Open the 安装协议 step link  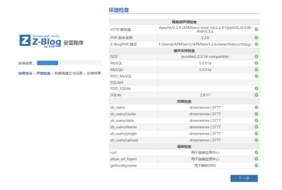25,73
